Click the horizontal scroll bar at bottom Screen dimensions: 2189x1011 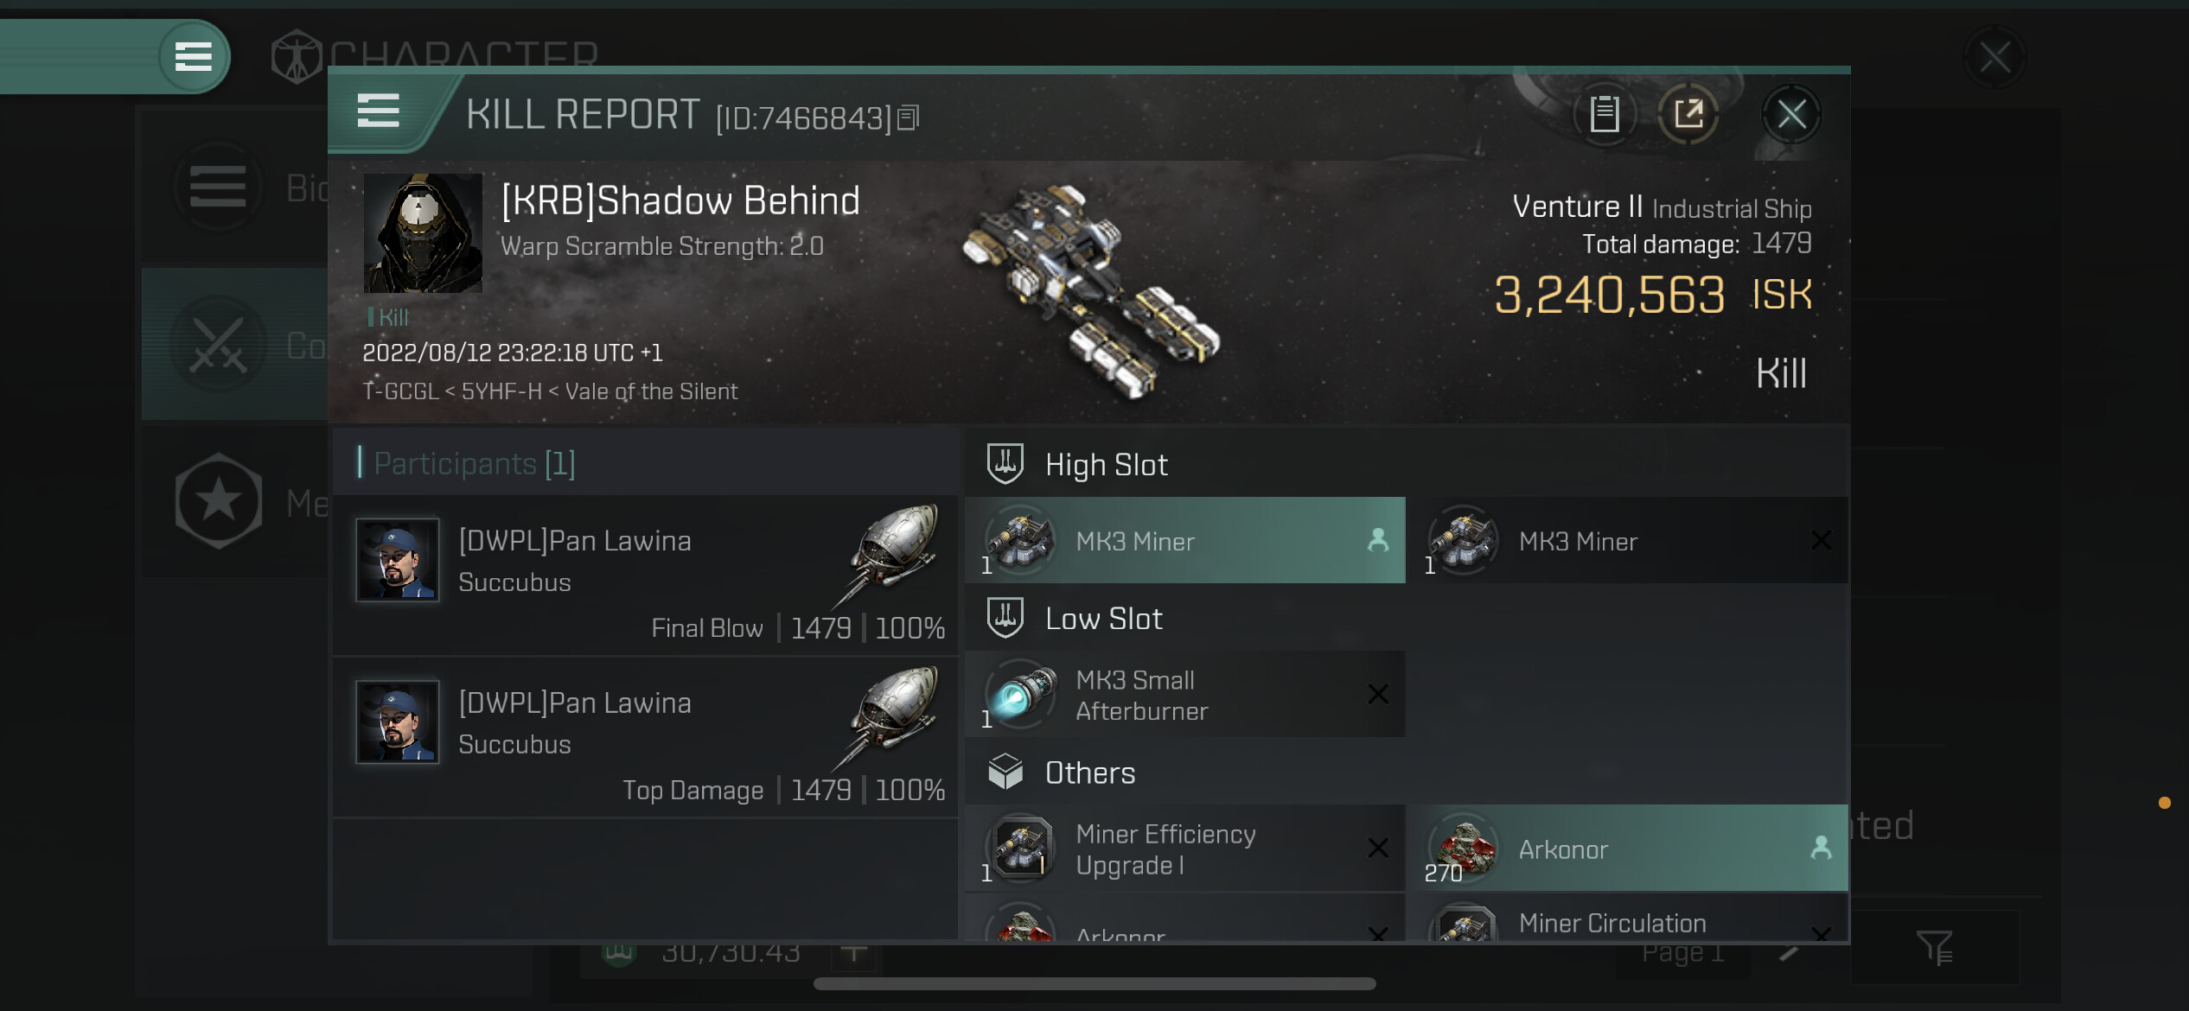pos(1094,983)
